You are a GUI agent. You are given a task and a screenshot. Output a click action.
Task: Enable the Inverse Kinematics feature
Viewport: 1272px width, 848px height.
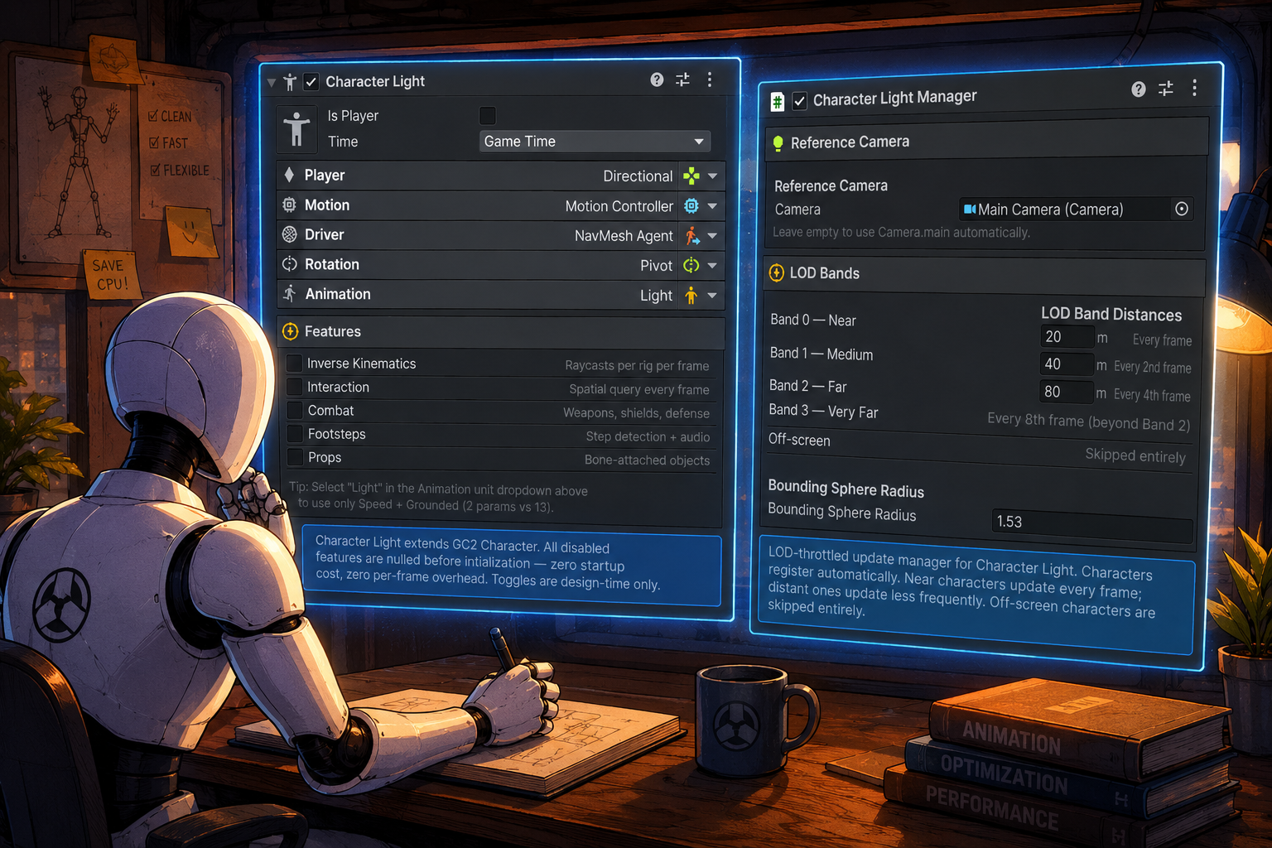point(294,364)
